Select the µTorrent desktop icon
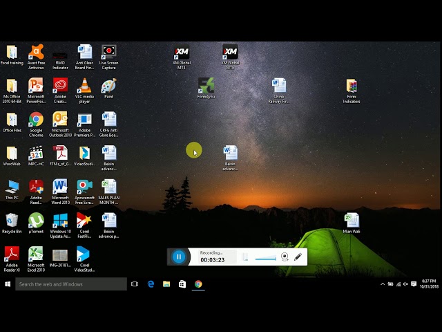 36,221
